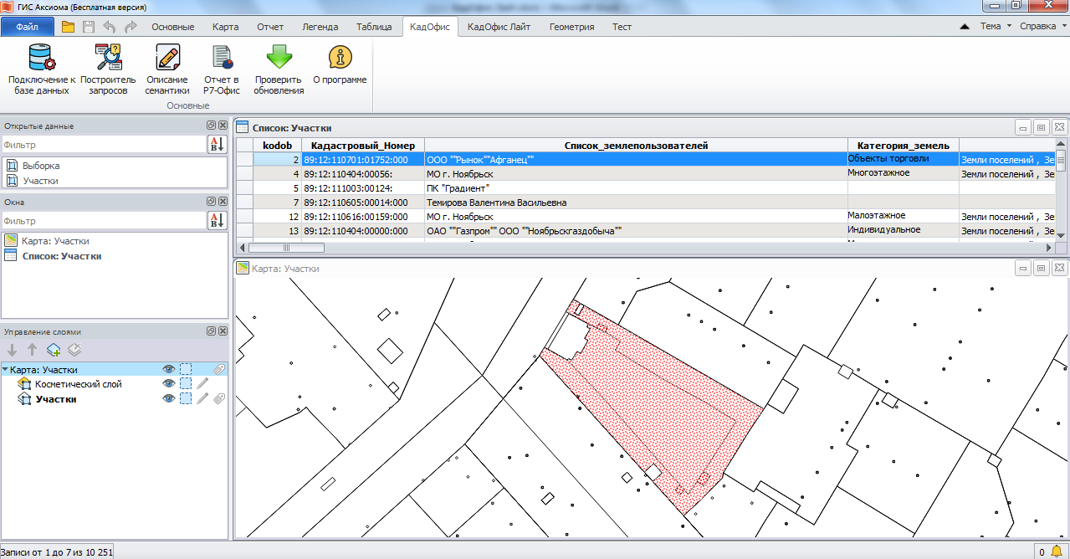Screen dimensions: 1070x559
Task: Sort the Открытые данные list alphabetically
Action: 217,145
